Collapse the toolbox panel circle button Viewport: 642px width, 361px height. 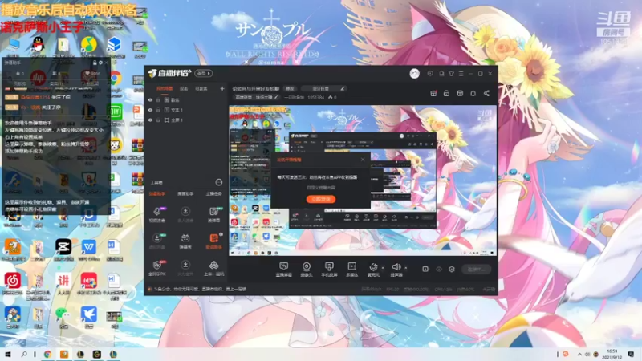218,182
